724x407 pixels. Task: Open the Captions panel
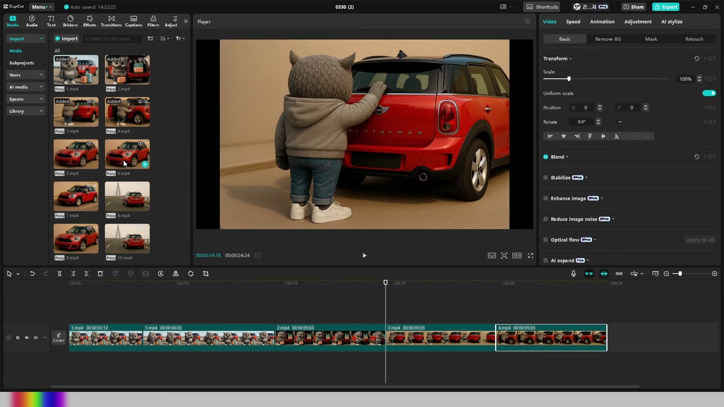tap(134, 21)
